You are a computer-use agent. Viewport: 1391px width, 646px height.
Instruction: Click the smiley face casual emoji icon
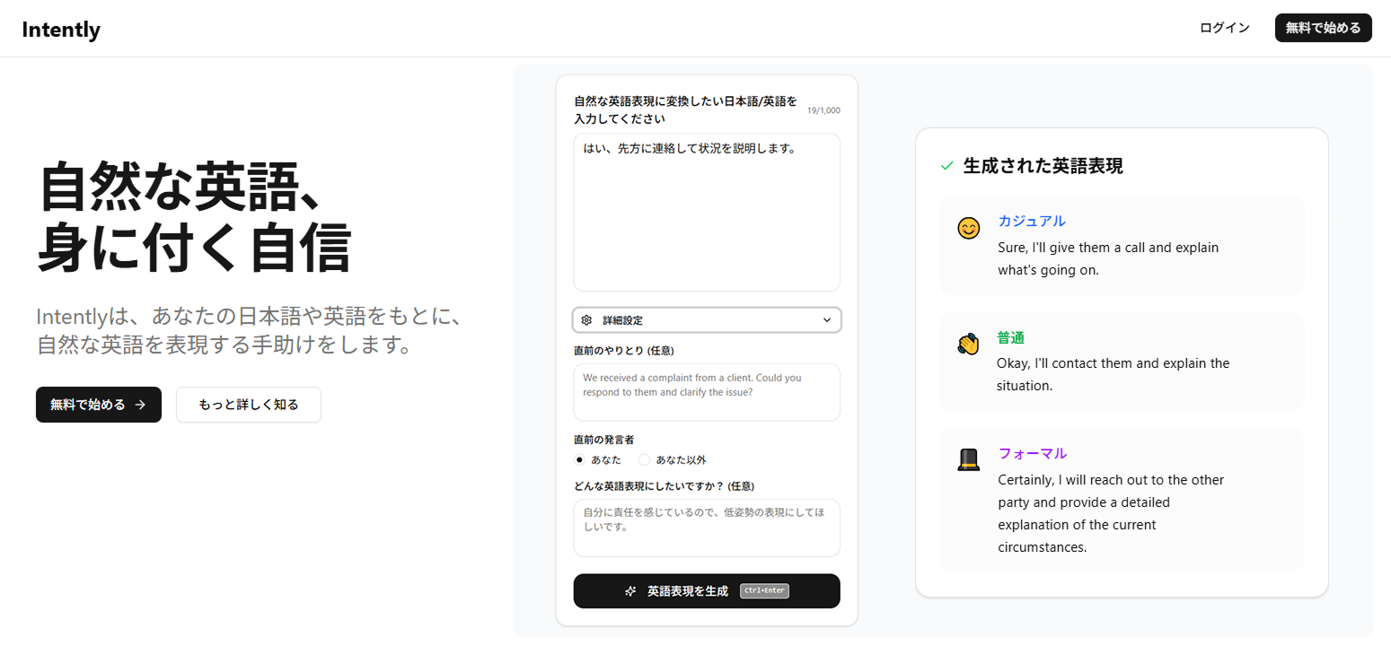(968, 229)
